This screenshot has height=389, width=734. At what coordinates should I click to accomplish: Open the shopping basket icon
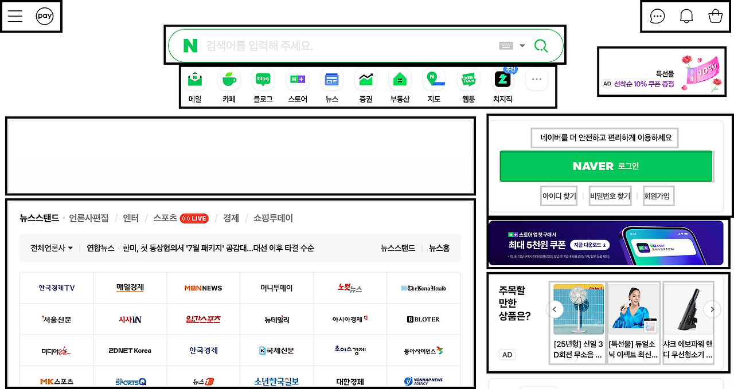pos(715,16)
